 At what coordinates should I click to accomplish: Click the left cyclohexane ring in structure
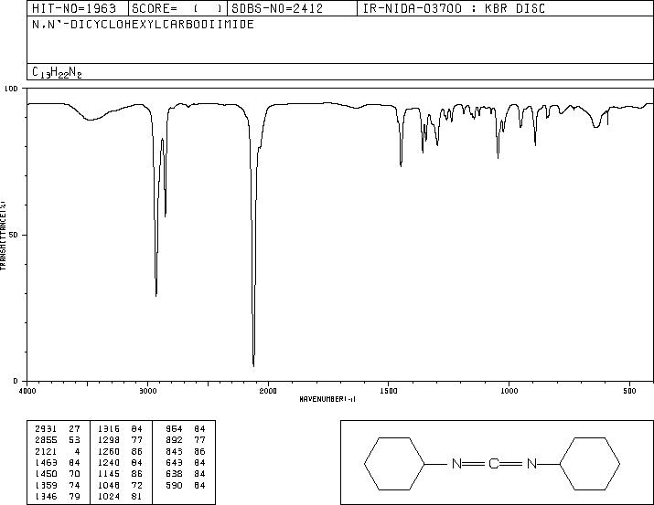click(x=394, y=463)
